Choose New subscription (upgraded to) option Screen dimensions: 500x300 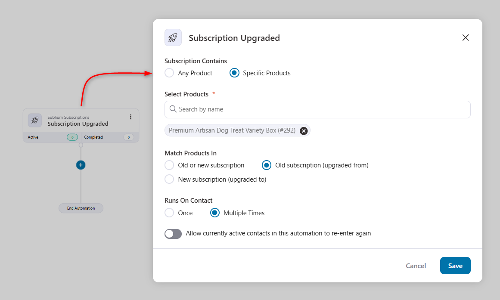click(x=169, y=179)
